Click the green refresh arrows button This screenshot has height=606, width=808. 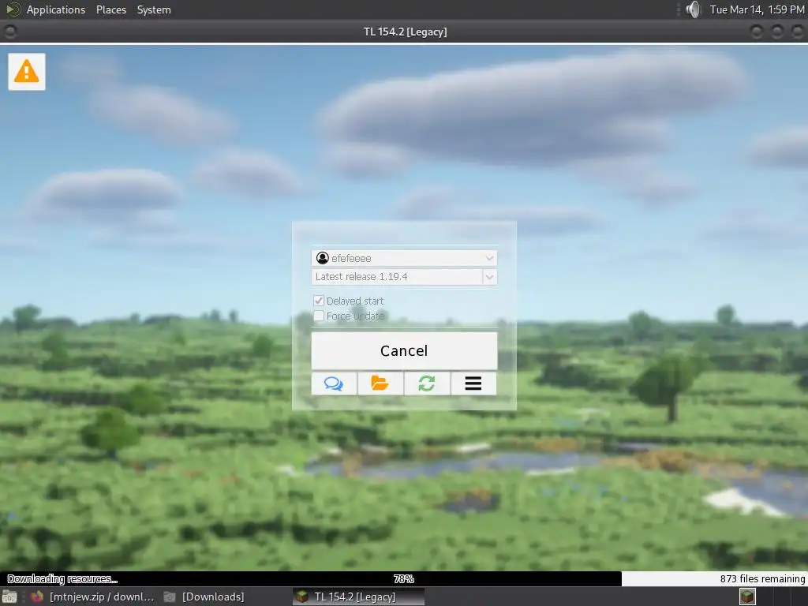(427, 383)
